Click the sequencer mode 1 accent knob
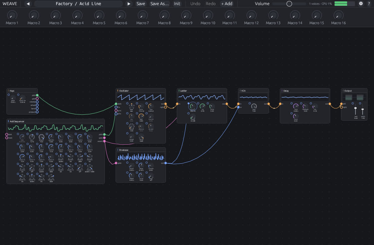This screenshot has height=245, width=374. point(61,157)
